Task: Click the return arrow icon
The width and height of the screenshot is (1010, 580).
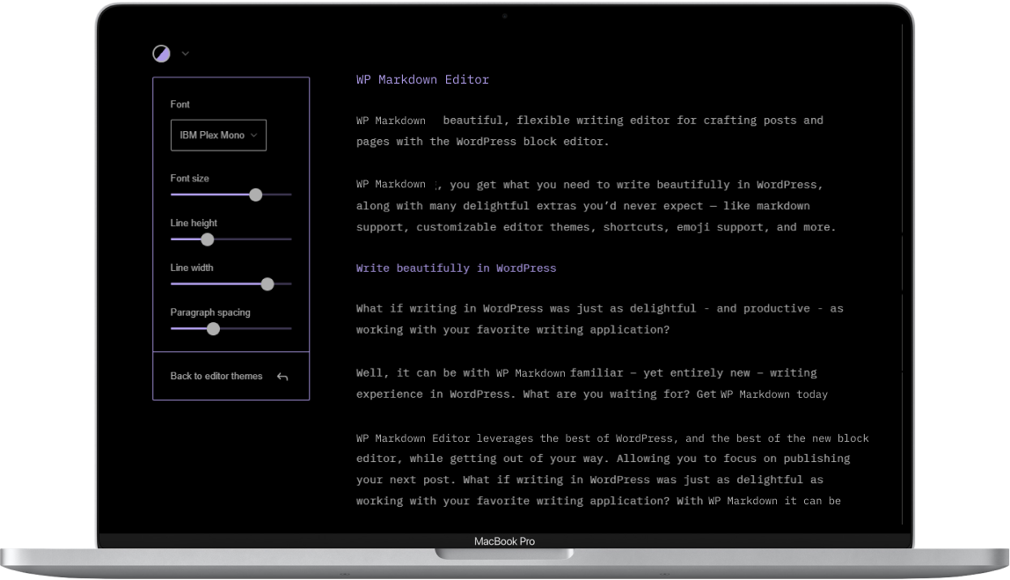Action: point(282,377)
